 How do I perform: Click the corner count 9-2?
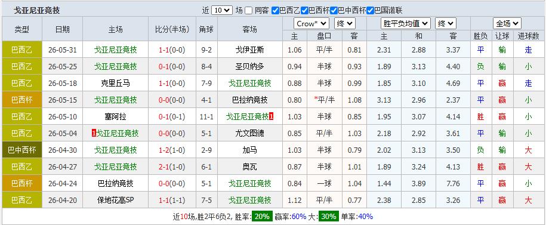pos(206,50)
